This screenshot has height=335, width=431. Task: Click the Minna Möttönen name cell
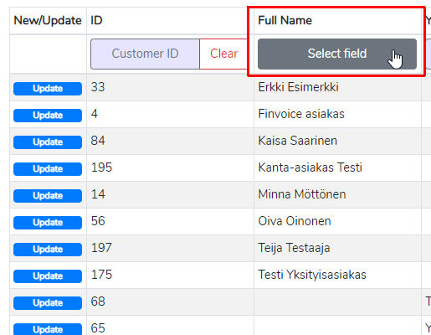tap(302, 194)
